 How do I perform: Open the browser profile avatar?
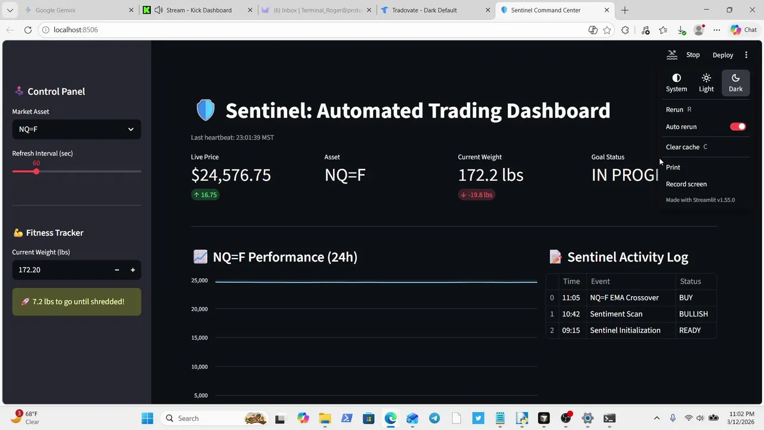(x=699, y=30)
